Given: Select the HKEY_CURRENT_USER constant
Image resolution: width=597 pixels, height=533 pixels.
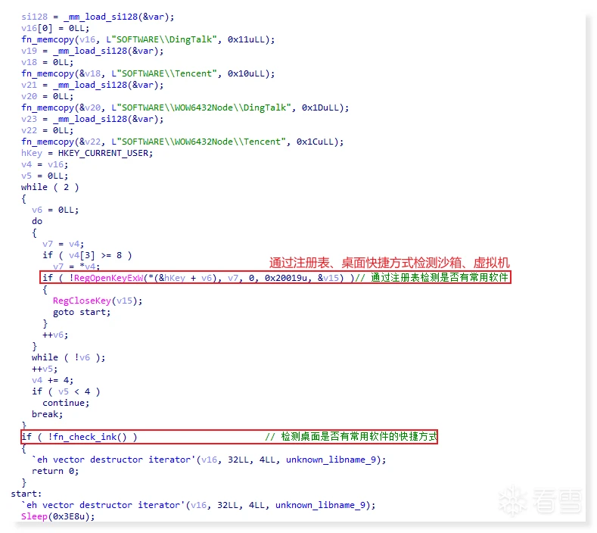Looking at the screenshot, I should 105,153.
